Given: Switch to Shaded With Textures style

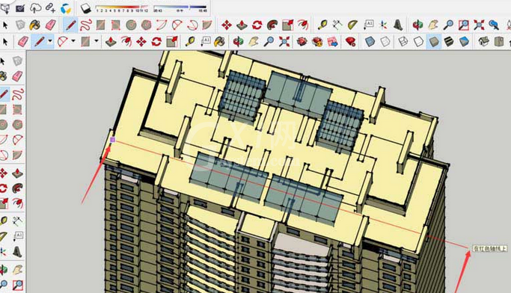Looking at the screenshot, I should tap(449, 42).
